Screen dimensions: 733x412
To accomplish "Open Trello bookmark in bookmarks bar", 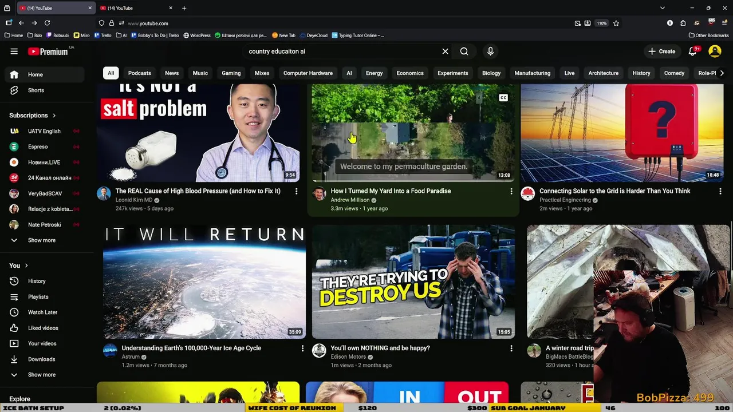I will [x=103, y=35].
